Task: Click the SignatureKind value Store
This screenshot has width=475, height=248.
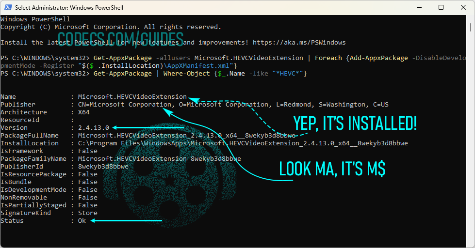Action: click(x=88, y=213)
